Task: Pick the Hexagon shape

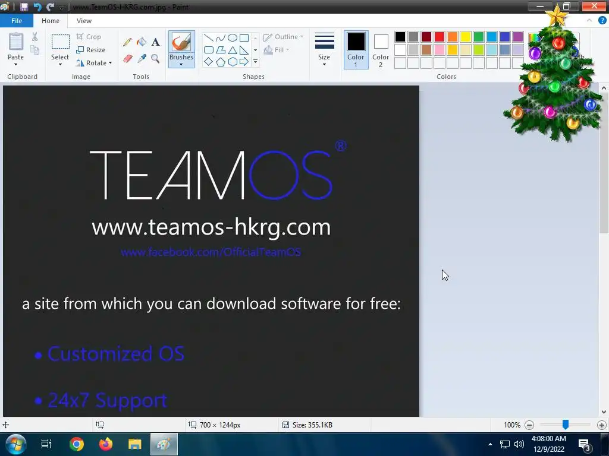Action: (233, 62)
